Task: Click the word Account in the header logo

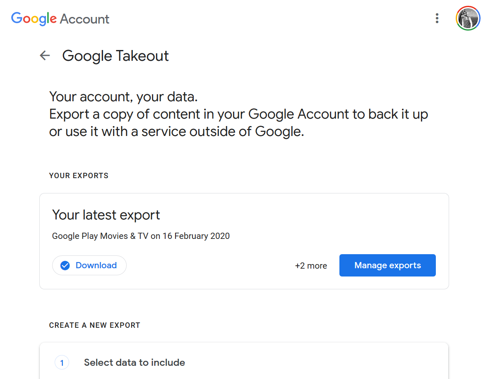Action: tap(85, 19)
